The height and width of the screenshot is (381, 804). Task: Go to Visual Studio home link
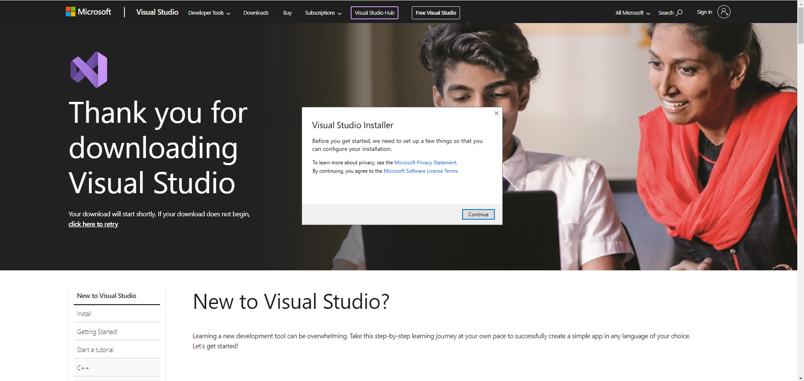point(157,12)
